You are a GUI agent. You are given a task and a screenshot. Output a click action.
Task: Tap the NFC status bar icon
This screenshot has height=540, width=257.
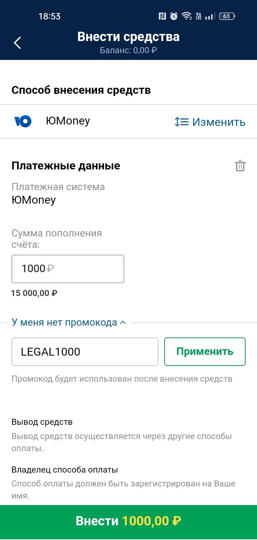(162, 16)
